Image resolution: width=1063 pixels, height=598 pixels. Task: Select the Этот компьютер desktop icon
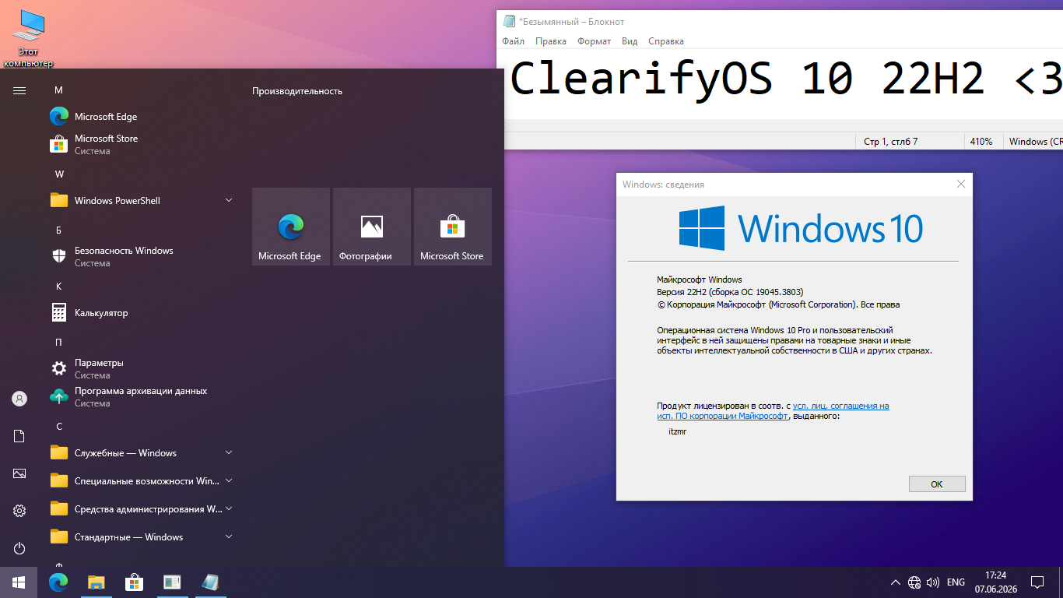[29, 38]
